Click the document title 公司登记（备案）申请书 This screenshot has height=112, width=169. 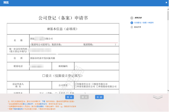coord(63,18)
